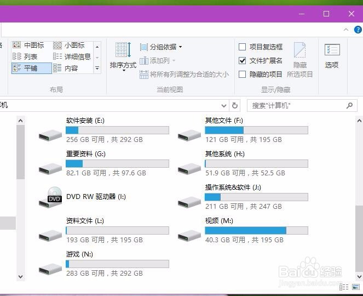The height and width of the screenshot is (296, 363).
Task: Open 排序方式 sort options
Action: (123, 57)
